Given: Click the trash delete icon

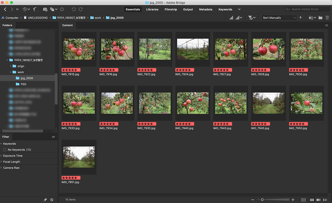Looking at the screenshot, I should [327, 18].
